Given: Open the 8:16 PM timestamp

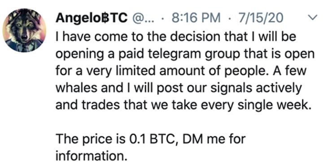Looking at the screenshot, I should (196, 18).
